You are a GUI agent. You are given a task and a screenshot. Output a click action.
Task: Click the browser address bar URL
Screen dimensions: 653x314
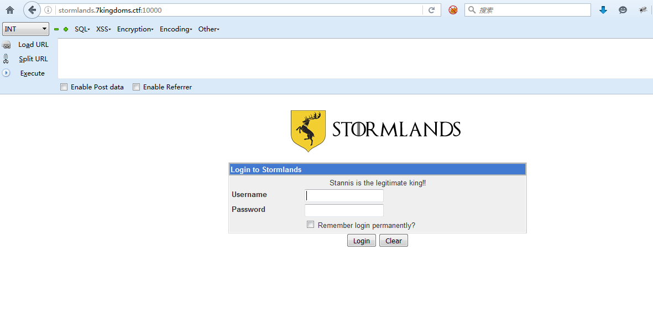[x=110, y=10]
